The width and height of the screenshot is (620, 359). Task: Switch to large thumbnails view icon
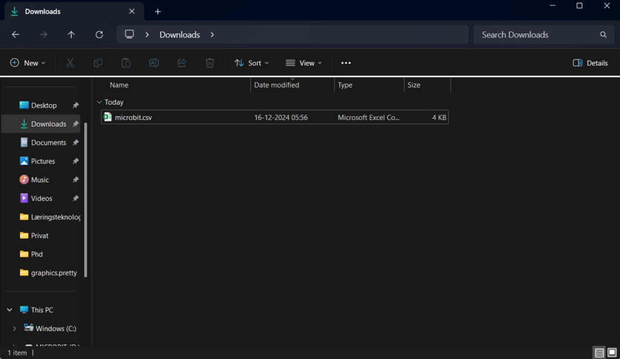[612, 353]
